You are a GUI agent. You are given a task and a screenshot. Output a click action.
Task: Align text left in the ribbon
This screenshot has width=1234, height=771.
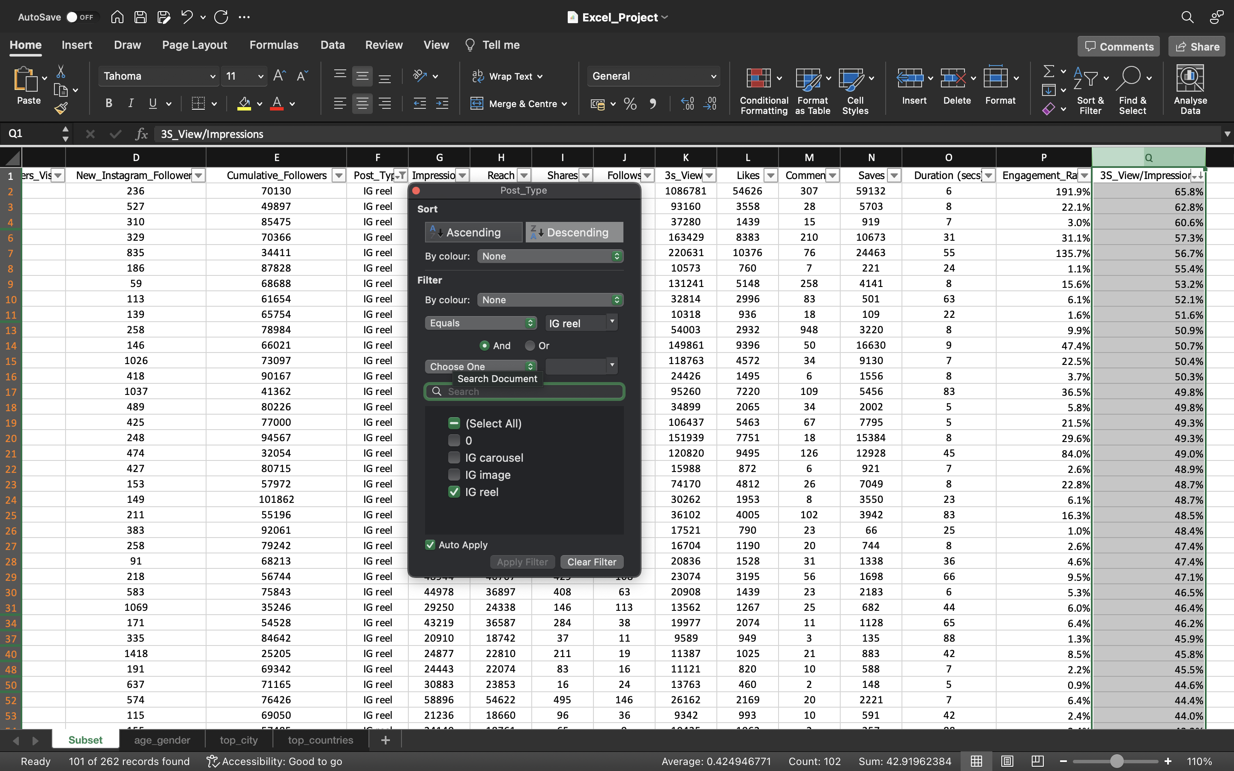pos(340,104)
